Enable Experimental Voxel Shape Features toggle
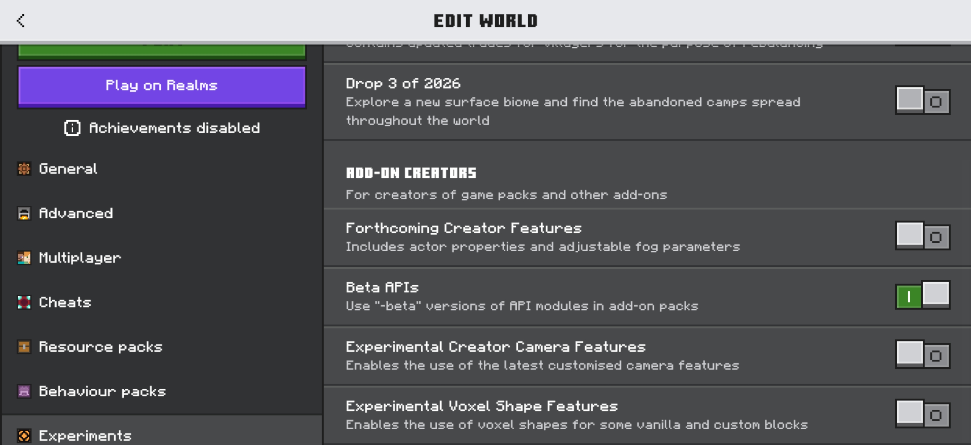The width and height of the screenshot is (971, 445). pos(922,414)
